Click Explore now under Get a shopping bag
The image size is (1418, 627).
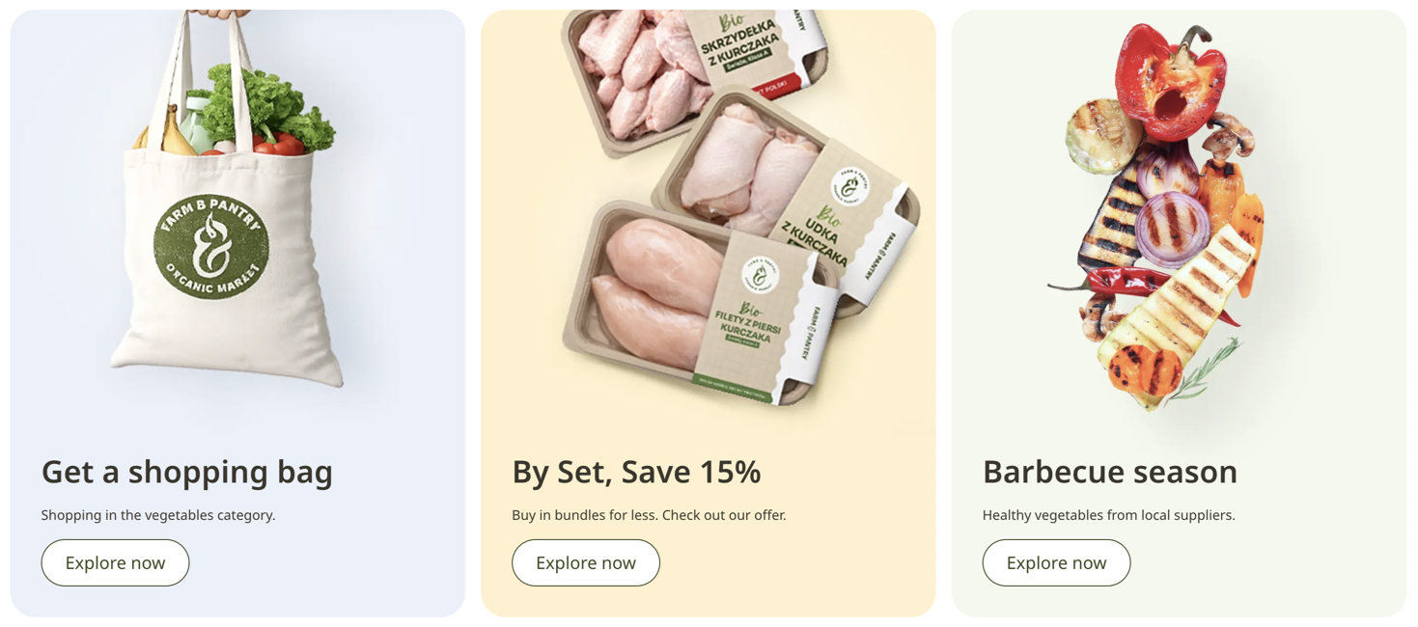(115, 562)
